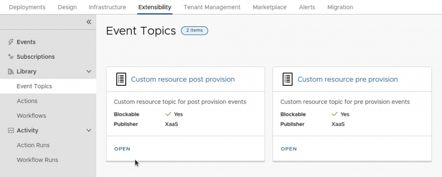Click the pre provision card document icon
The width and height of the screenshot is (442, 177).
[x=288, y=79]
